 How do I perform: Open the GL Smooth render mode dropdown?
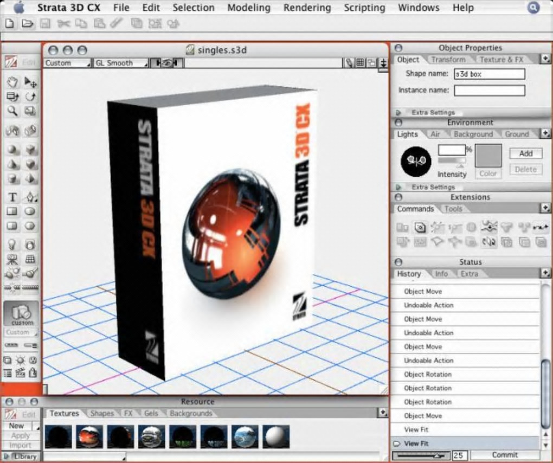[x=120, y=63]
